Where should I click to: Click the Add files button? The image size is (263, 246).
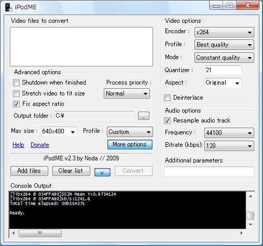[x=29, y=171]
